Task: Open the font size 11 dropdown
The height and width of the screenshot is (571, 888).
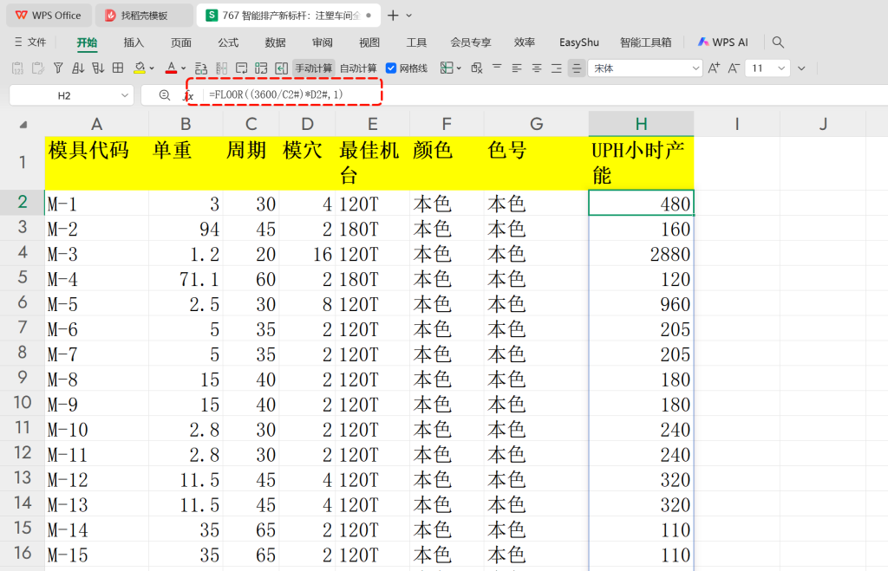Action: point(781,68)
